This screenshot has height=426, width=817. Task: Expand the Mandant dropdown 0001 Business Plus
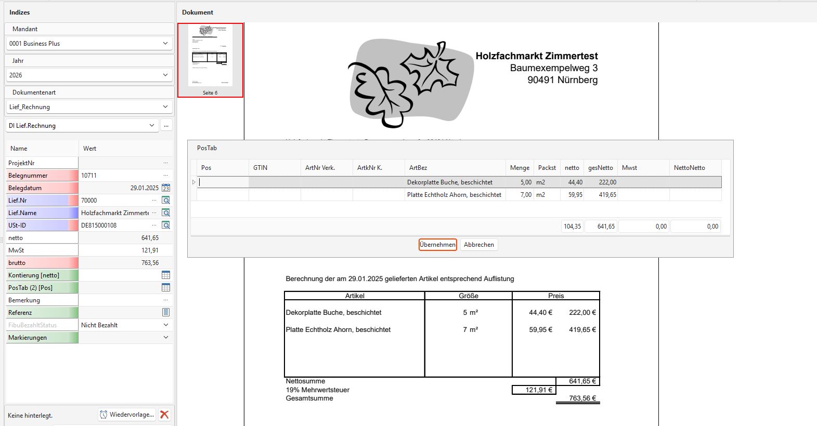click(89, 44)
